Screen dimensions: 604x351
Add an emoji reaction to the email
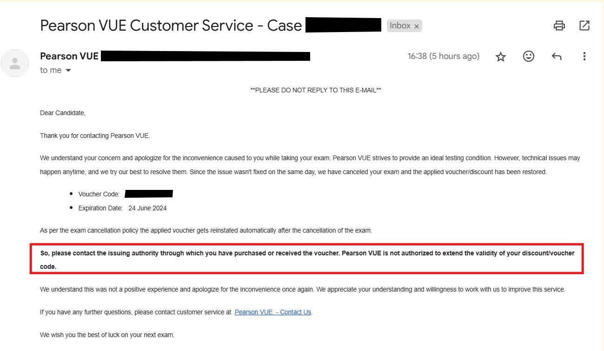(529, 56)
